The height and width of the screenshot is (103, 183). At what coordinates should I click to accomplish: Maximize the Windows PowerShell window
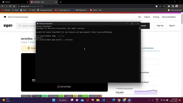coord(132,23)
